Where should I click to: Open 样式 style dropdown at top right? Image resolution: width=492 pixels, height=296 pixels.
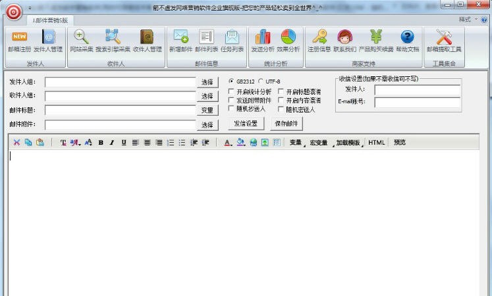[x=468, y=20]
